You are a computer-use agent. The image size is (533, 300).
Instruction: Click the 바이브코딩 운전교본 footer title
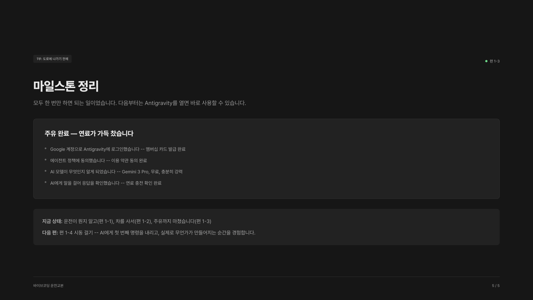(48, 286)
